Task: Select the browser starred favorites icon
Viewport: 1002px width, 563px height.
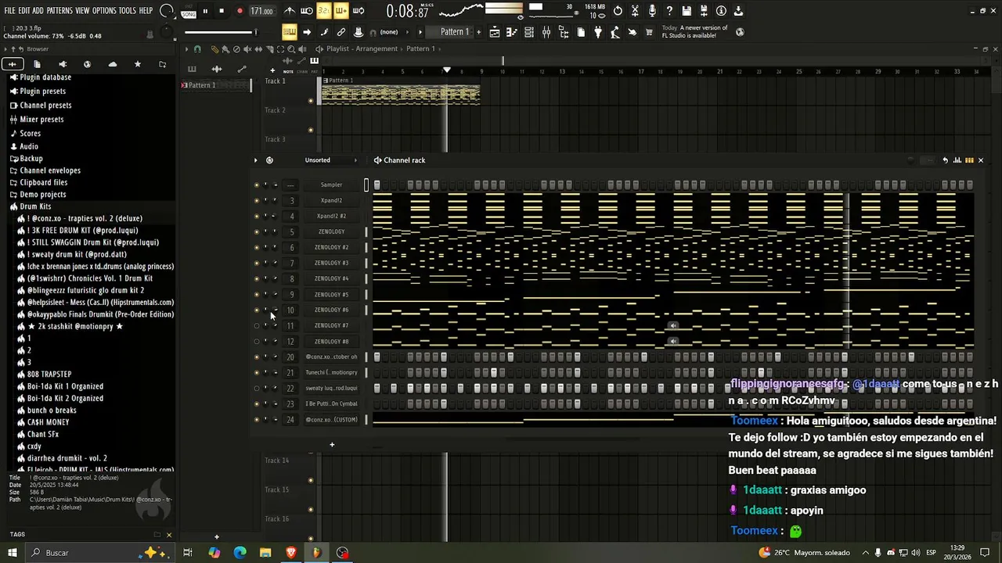Action: pyautogui.click(x=138, y=64)
